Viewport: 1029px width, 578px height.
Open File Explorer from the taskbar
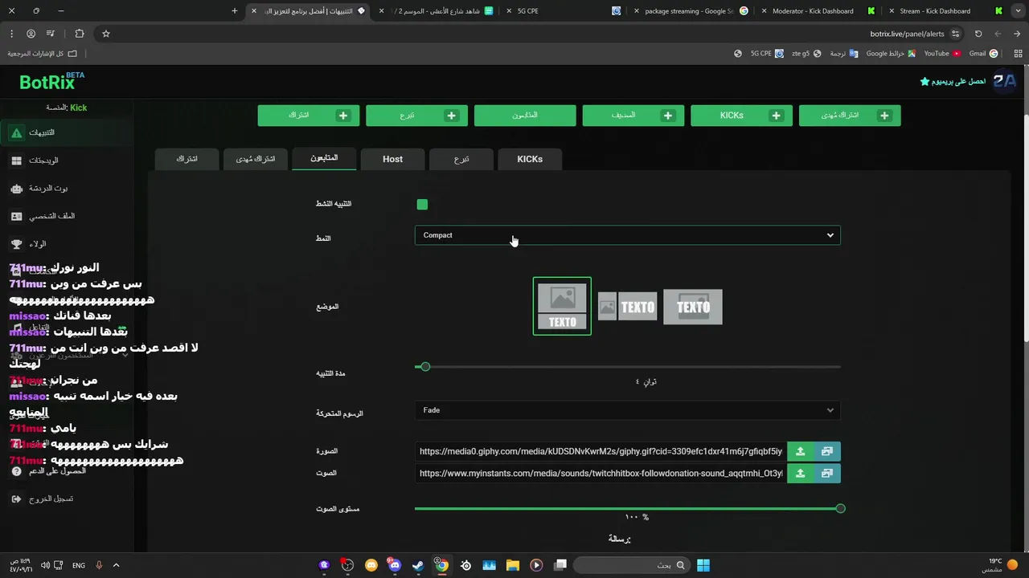(x=513, y=565)
